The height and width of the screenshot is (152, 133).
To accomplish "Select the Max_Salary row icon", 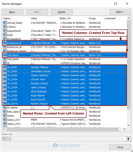I will (x=5, y=112).
